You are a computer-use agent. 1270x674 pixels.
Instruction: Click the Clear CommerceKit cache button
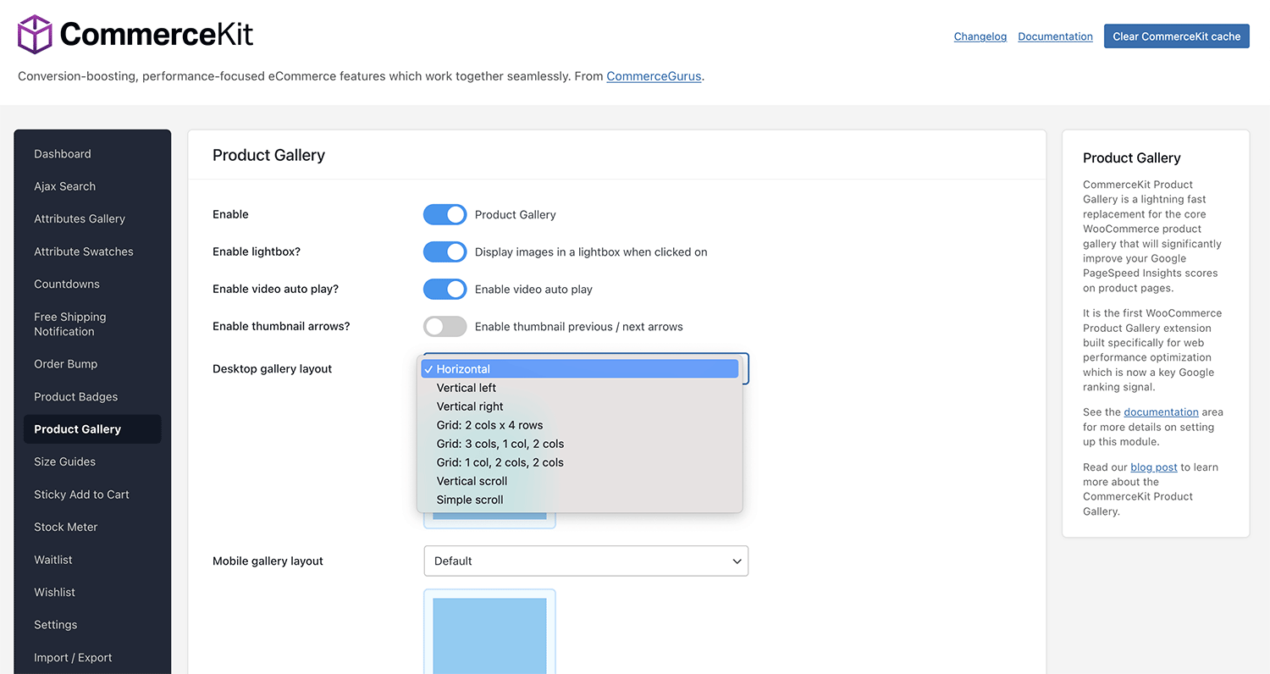click(x=1176, y=36)
